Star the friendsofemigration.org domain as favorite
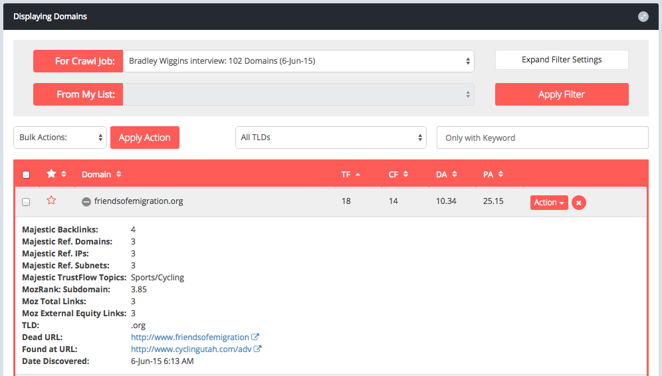This screenshot has height=376, width=662. coord(51,201)
